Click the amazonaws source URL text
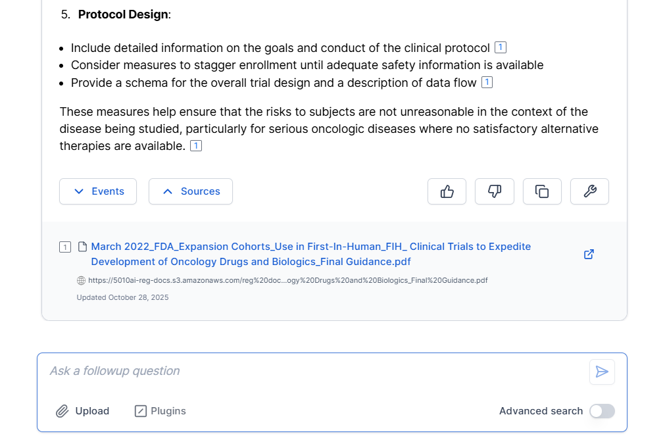The height and width of the screenshot is (440, 663). 288,280
